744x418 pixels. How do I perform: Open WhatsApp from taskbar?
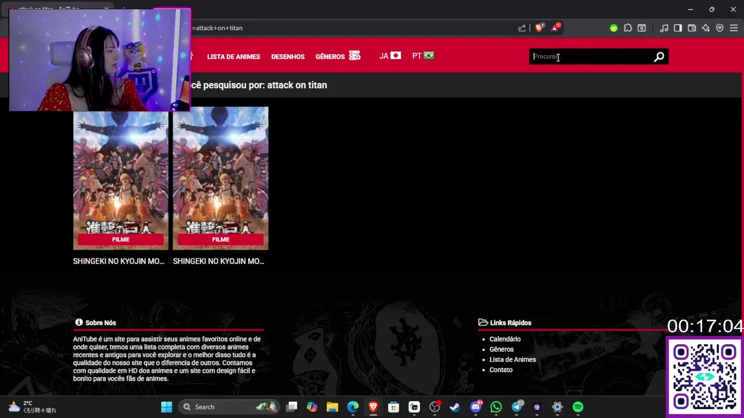tap(496, 407)
